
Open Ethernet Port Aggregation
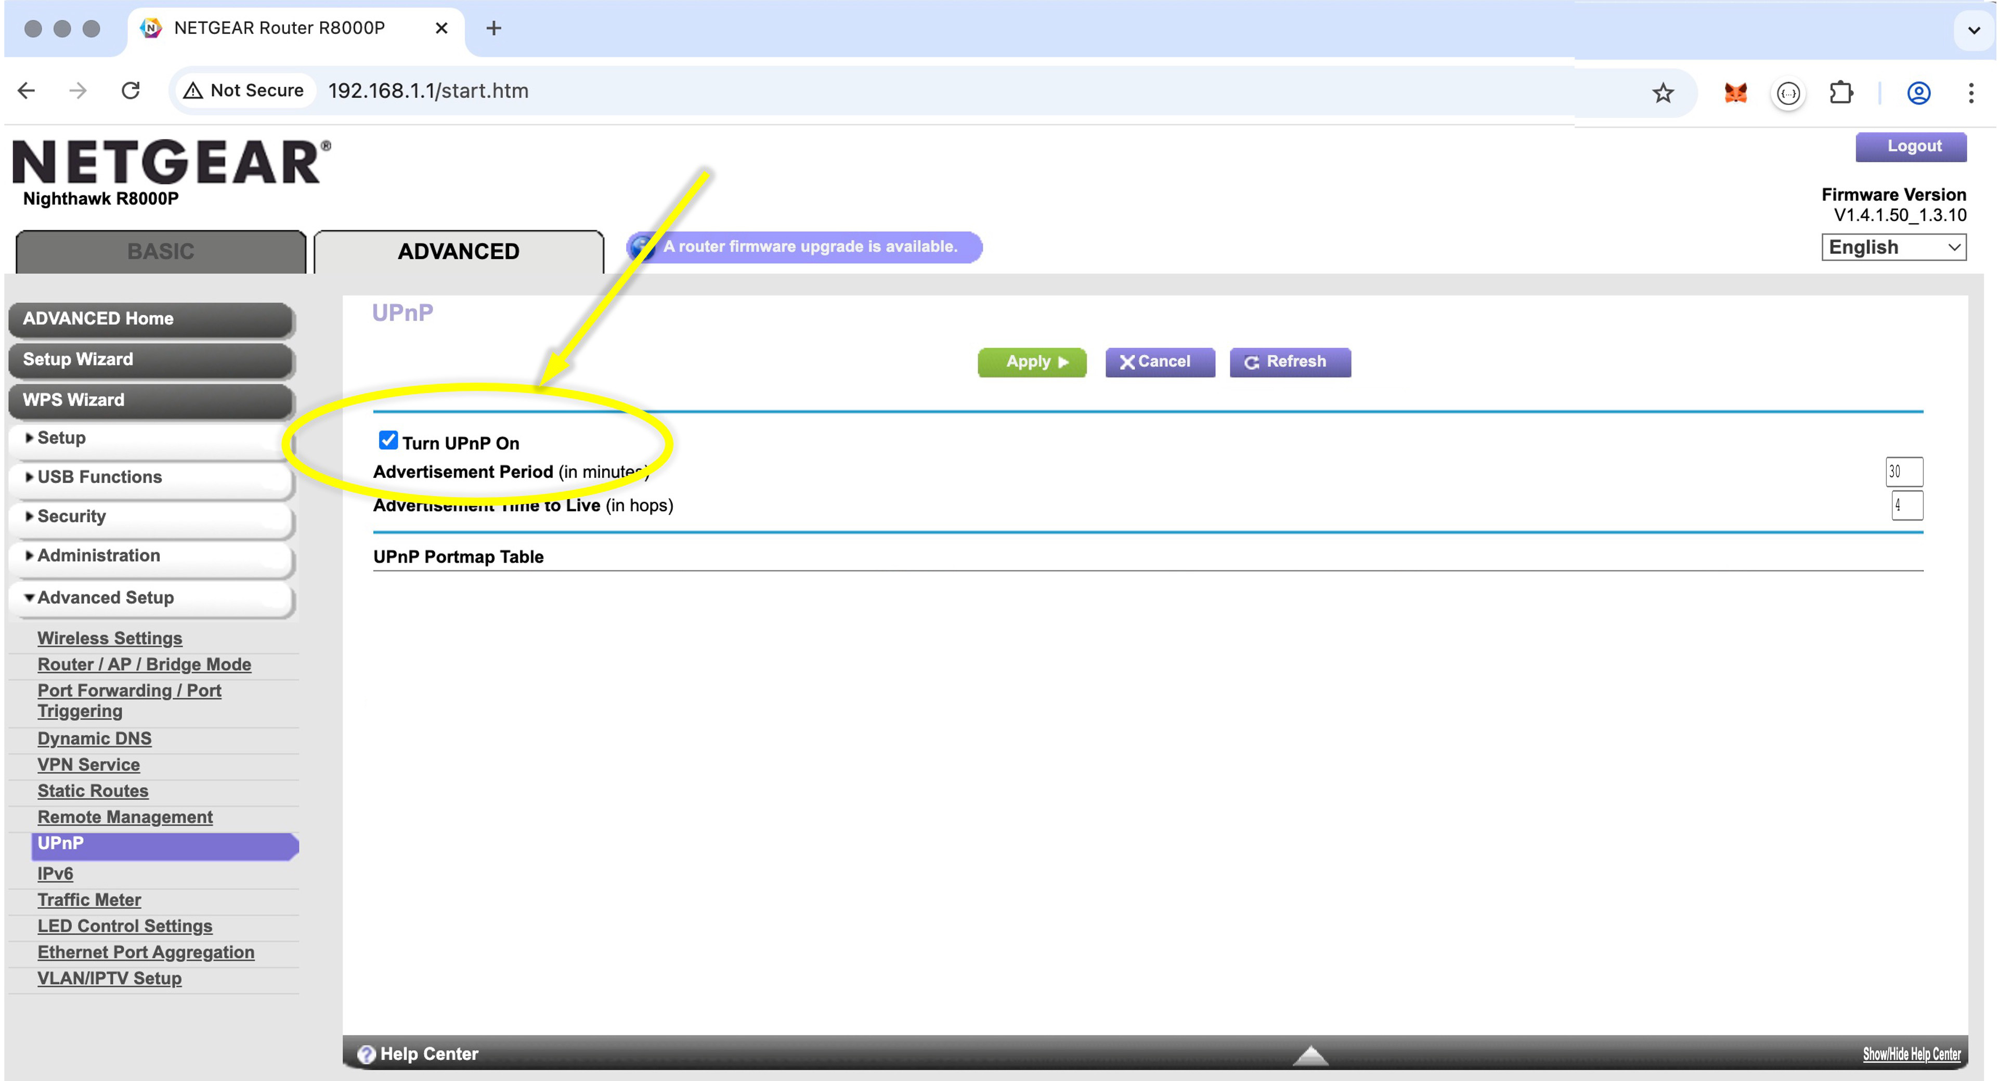(146, 953)
